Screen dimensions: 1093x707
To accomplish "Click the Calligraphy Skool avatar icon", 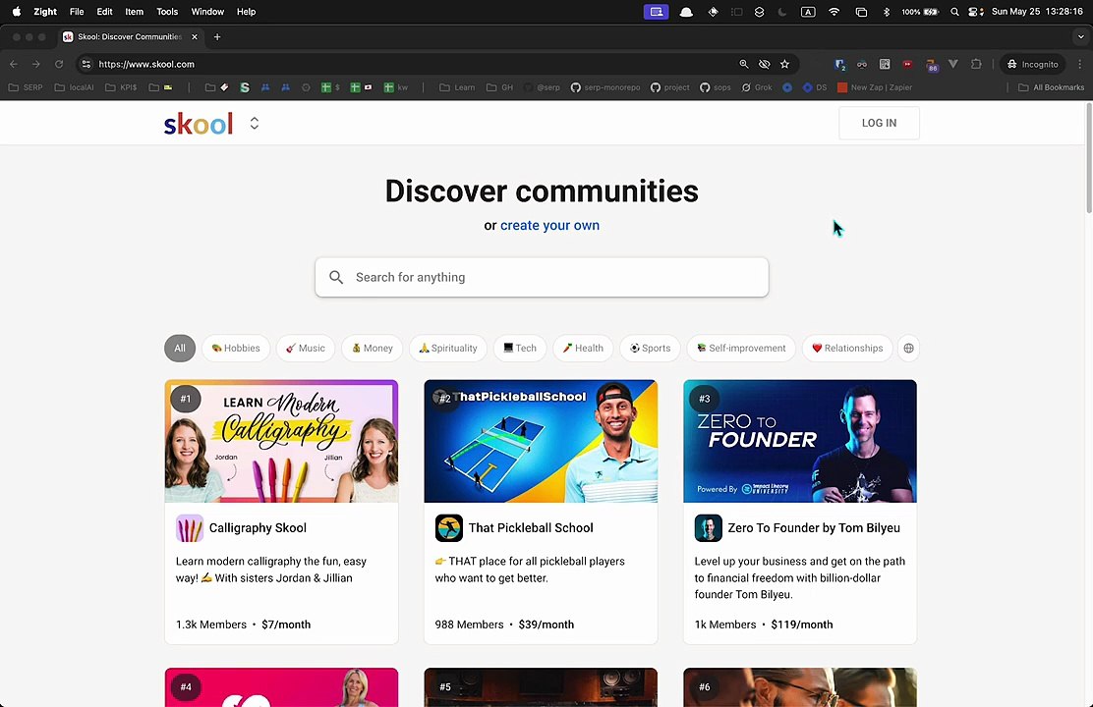I will (x=190, y=528).
